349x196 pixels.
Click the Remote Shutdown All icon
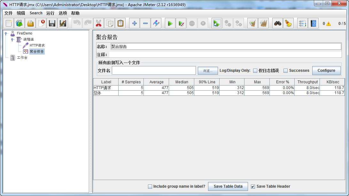click(x=239, y=23)
